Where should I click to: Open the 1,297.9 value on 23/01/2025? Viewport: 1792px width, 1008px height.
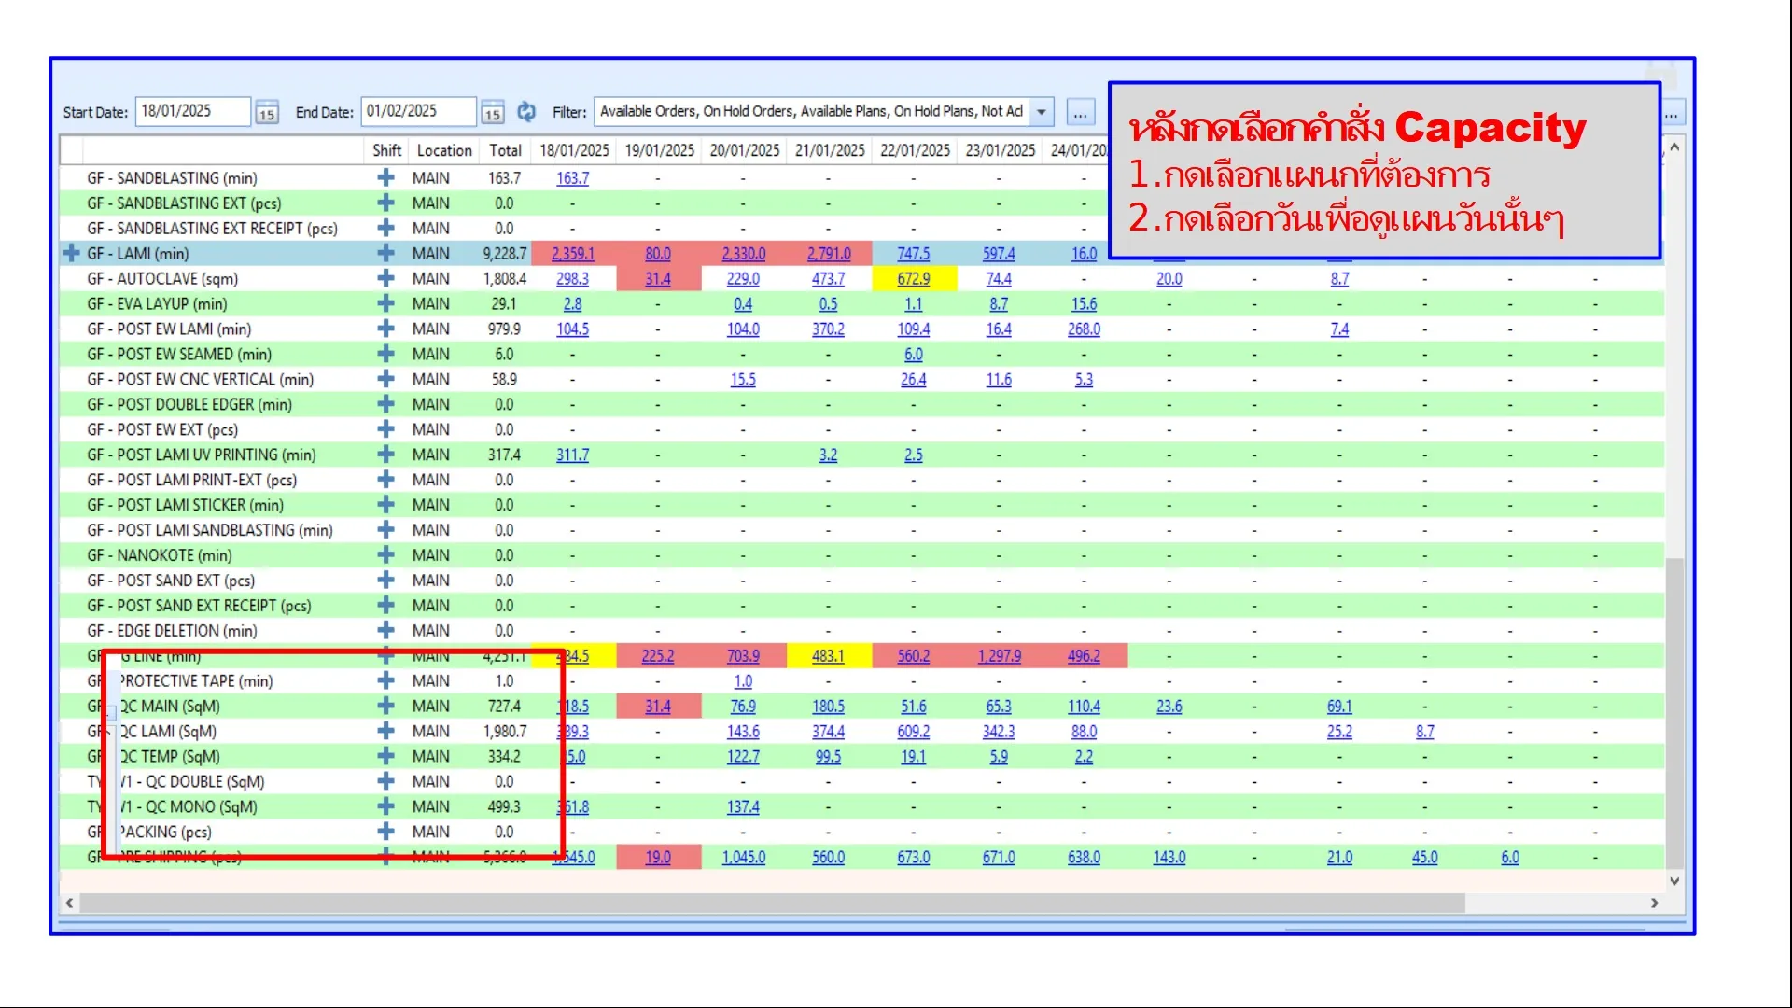(x=1000, y=656)
